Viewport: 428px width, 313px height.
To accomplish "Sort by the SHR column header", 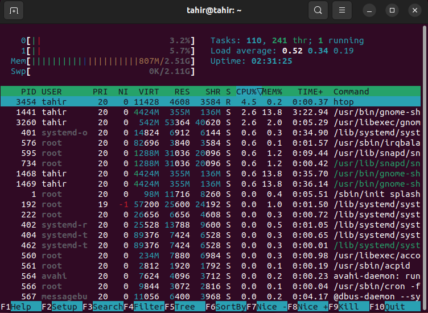I will (x=213, y=92).
